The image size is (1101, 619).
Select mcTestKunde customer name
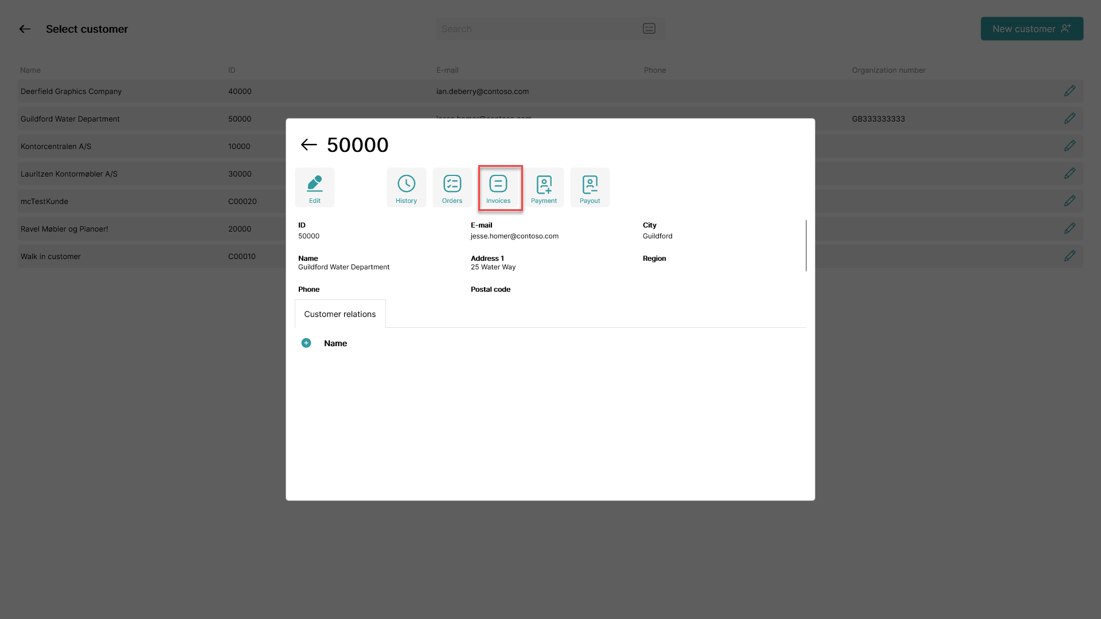tap(44, 201)
